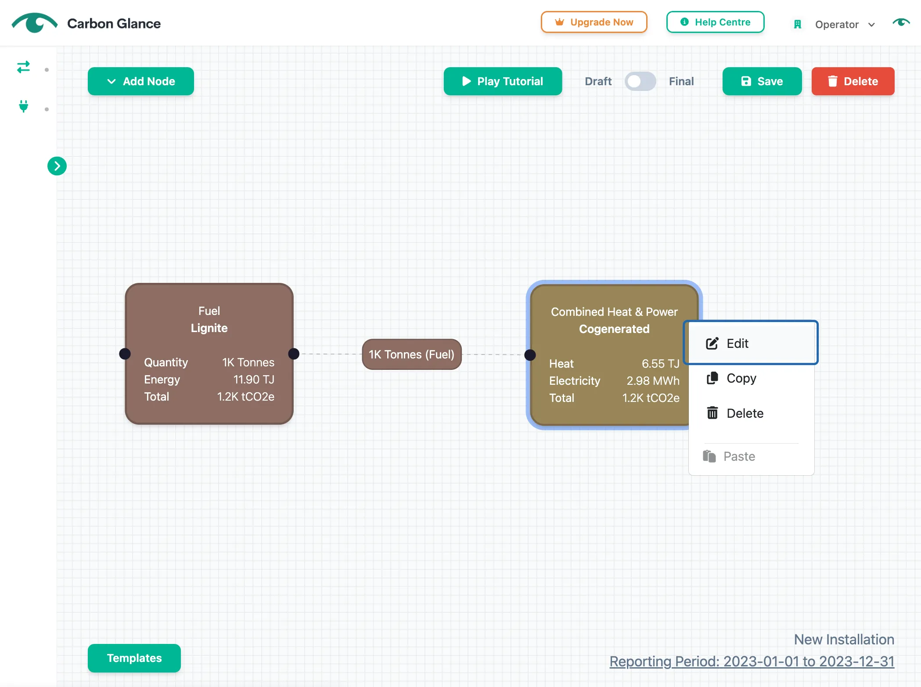Open the Add Node dropdown

tap(141, 81)
